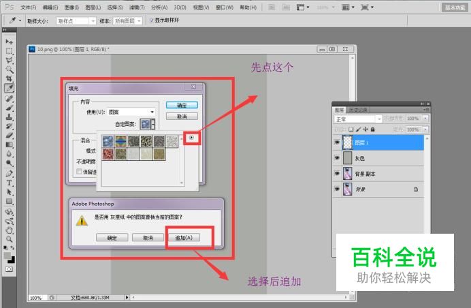Open the 样本 所有图层 dropdown
The height and width of the screenshot is (308, 471).
(127, 20)
